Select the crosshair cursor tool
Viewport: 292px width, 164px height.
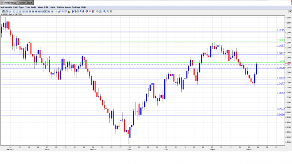coord(56,11)
